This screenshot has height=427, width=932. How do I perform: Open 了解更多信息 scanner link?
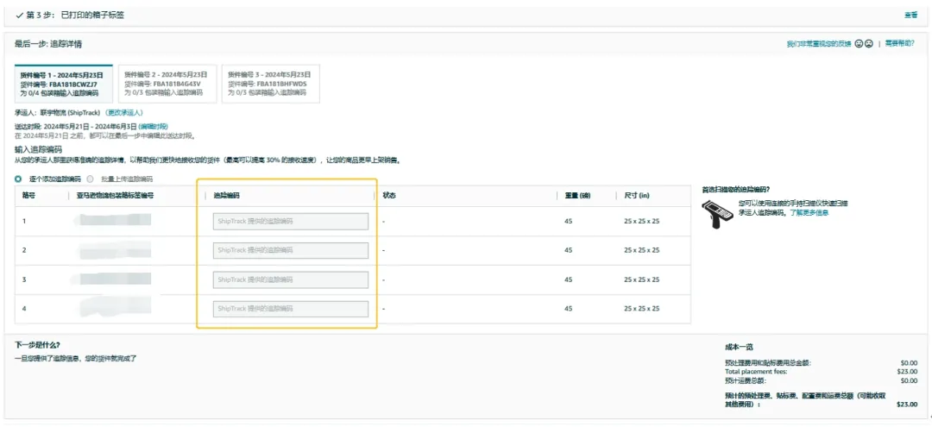[x=809, y=212]
